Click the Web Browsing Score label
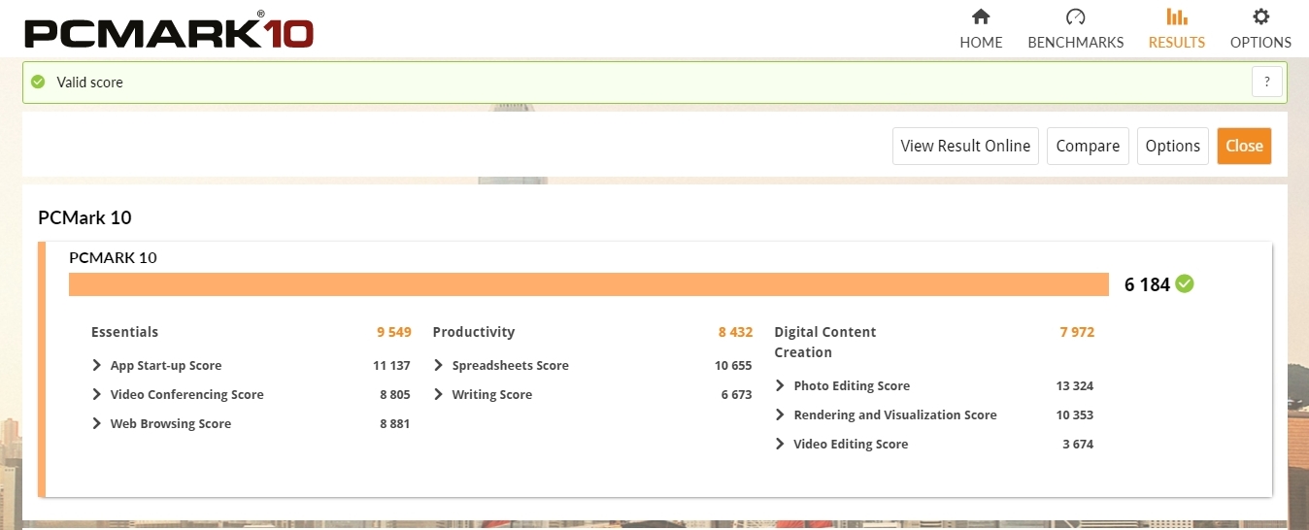The width and height of the screenshot is (1309, 530). (171, 424)
